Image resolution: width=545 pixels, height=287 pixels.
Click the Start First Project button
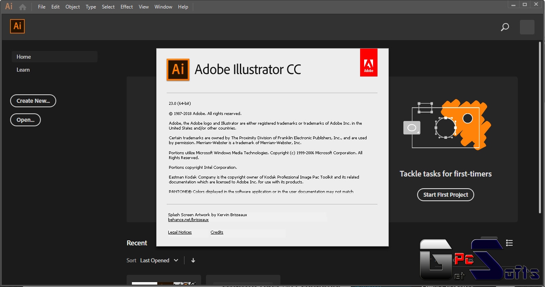tap(445, 195)
